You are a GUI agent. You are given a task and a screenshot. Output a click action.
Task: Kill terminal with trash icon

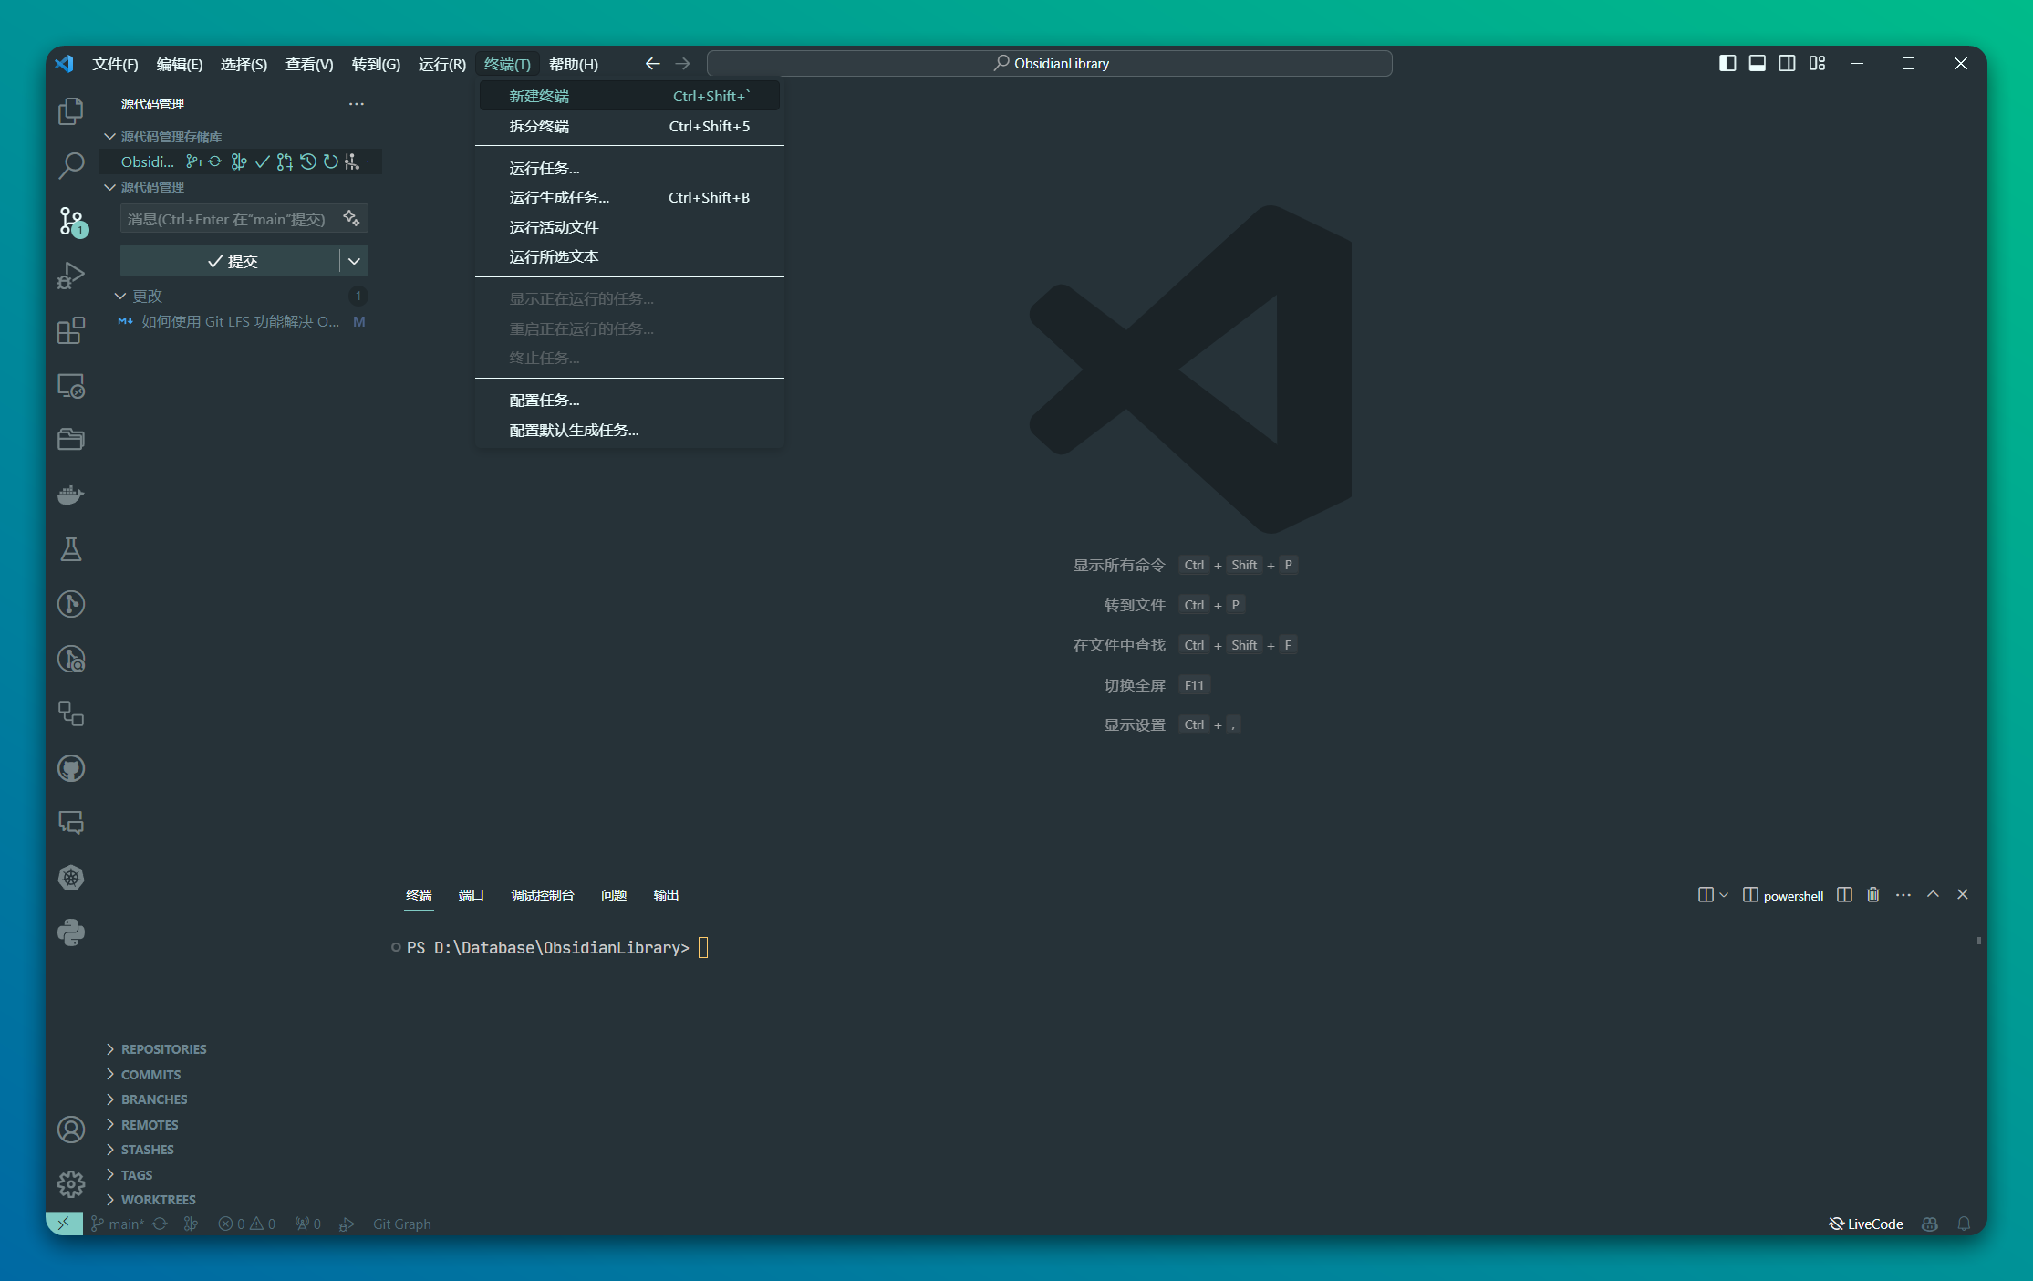[x=1873, y=894]
